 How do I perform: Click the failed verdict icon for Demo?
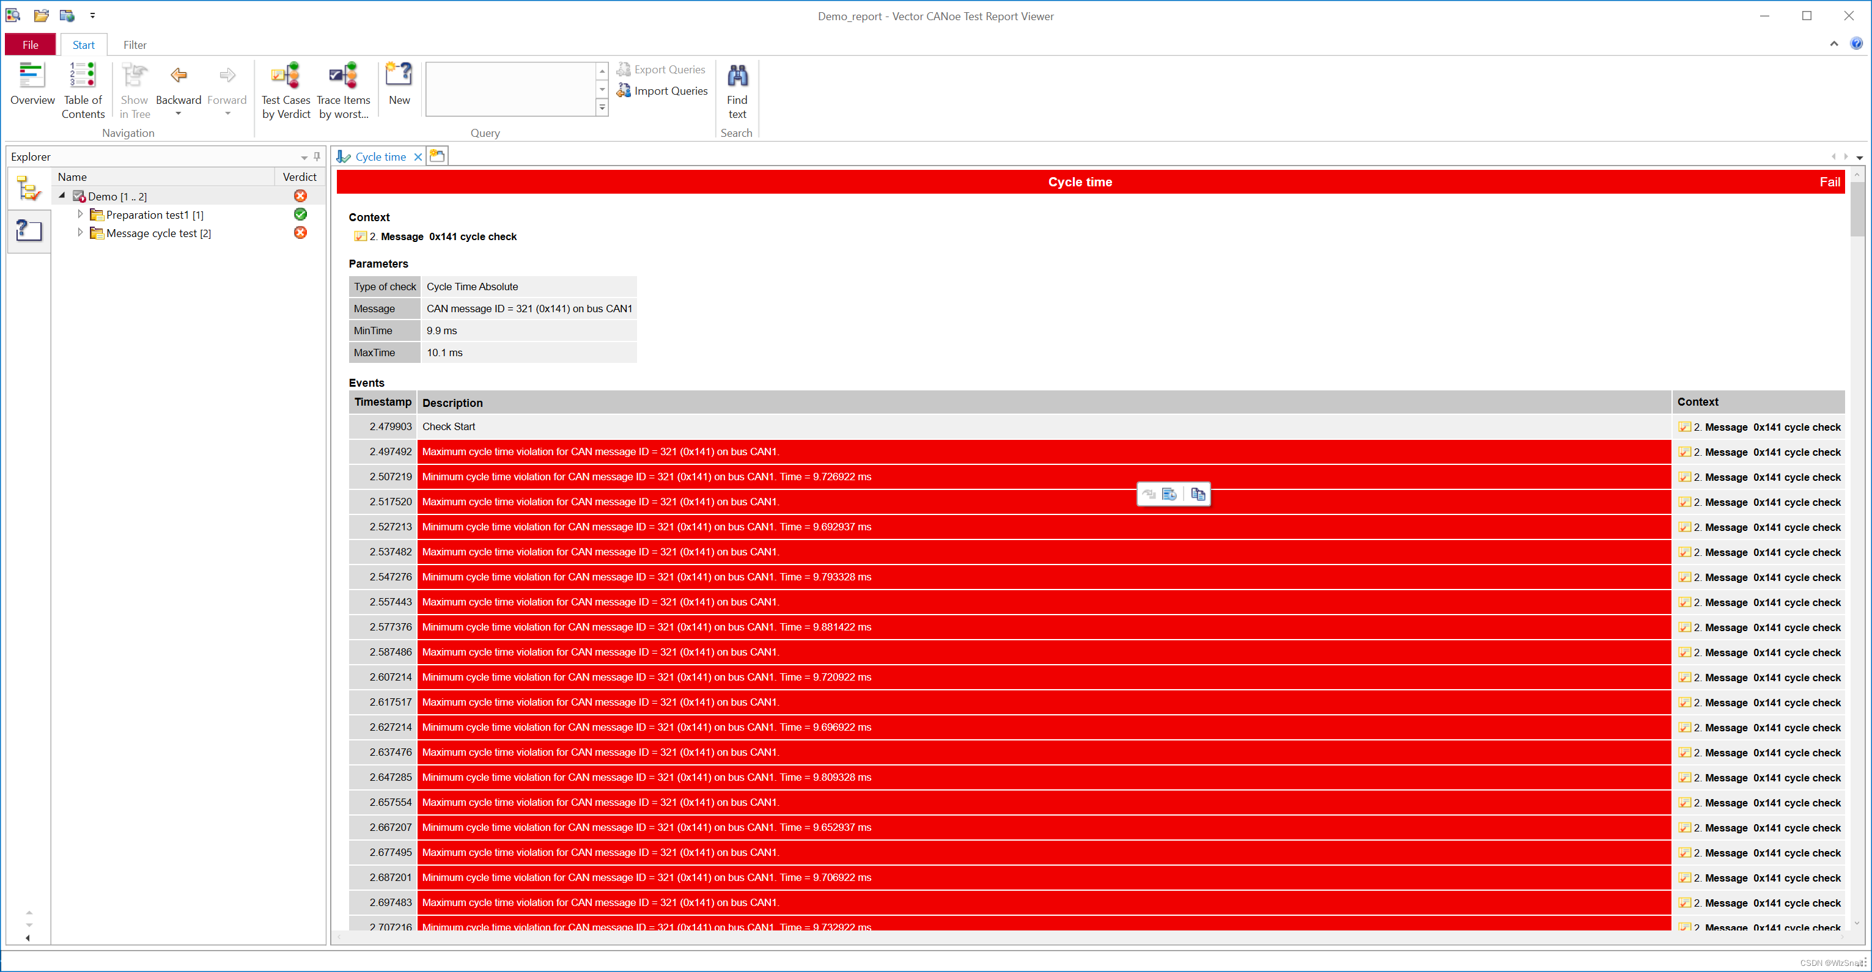(x=300, y=195)
